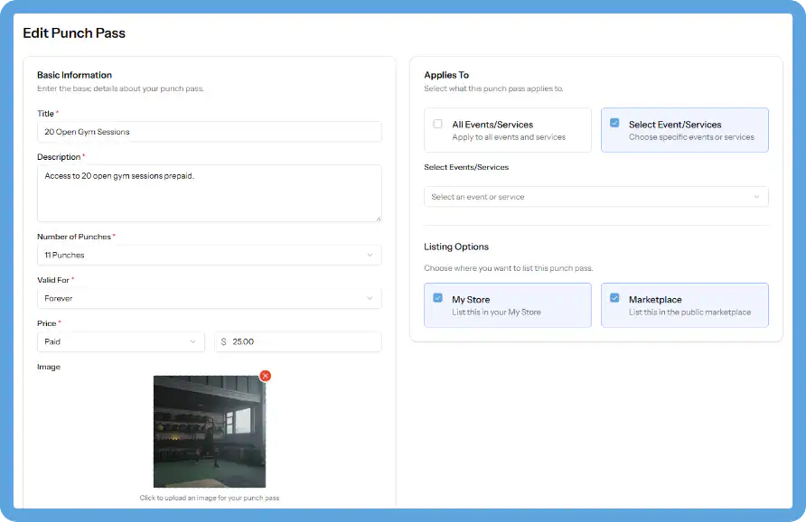Viewport: 806px width, 522px height.
Task: Edit the Description text area
Action: click(210, 193)
